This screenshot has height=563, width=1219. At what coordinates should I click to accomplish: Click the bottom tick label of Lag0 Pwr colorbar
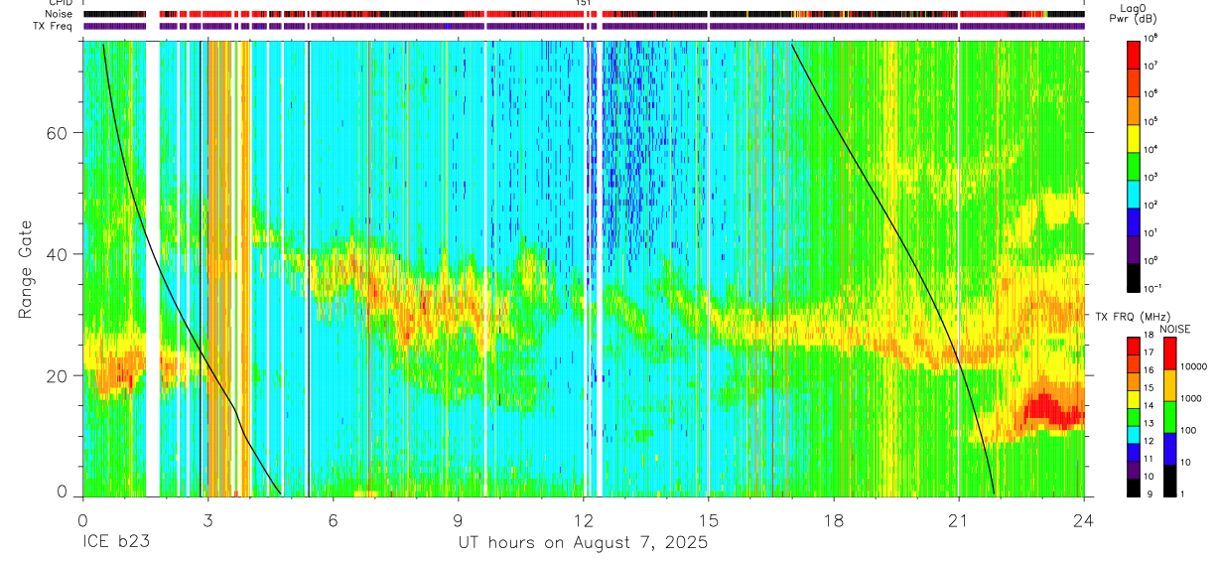1153,287
